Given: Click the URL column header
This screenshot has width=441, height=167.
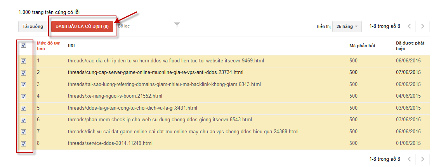Looking at the screenshot, I should pos(72,46).
